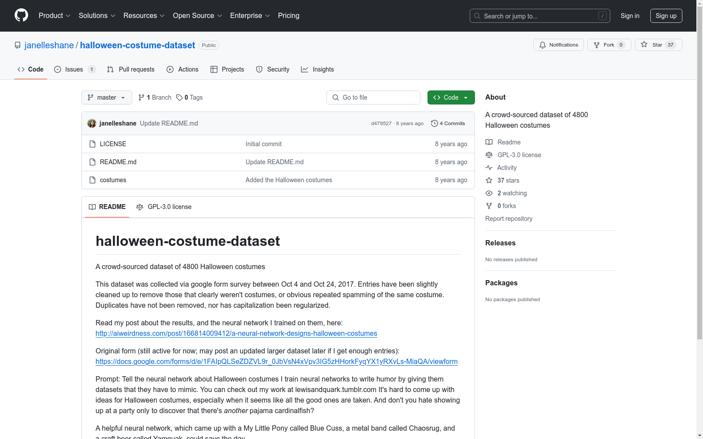Expand the green Code dropdown button

(451, 97)
